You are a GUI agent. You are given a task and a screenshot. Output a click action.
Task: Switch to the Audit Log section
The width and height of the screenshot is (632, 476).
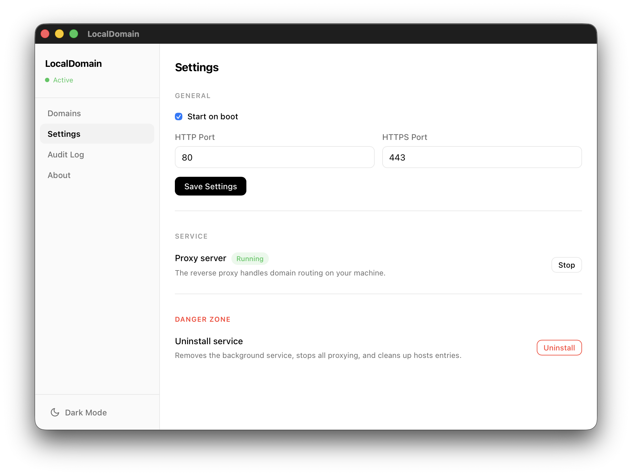(x=66, y=154)
